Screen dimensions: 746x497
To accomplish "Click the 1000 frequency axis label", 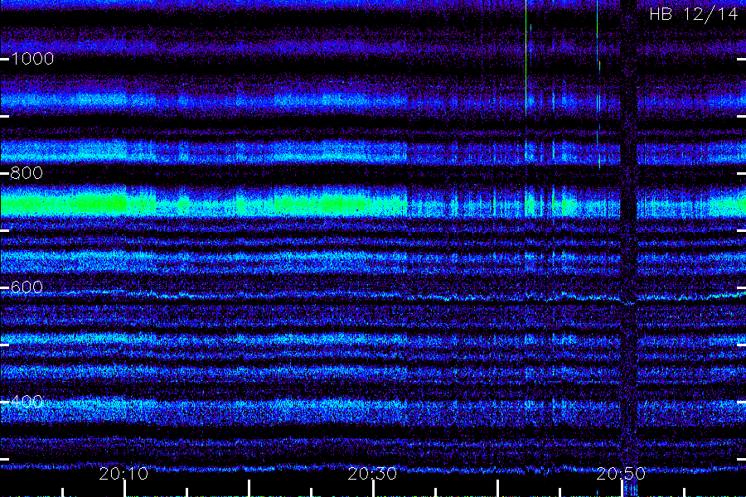I will tap(32, 59).
